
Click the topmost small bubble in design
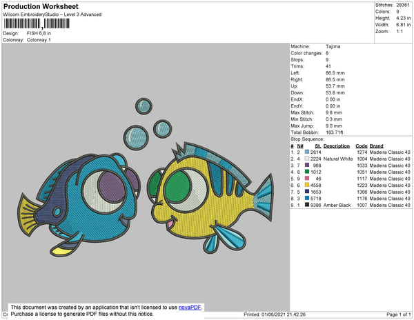(144, 106)
